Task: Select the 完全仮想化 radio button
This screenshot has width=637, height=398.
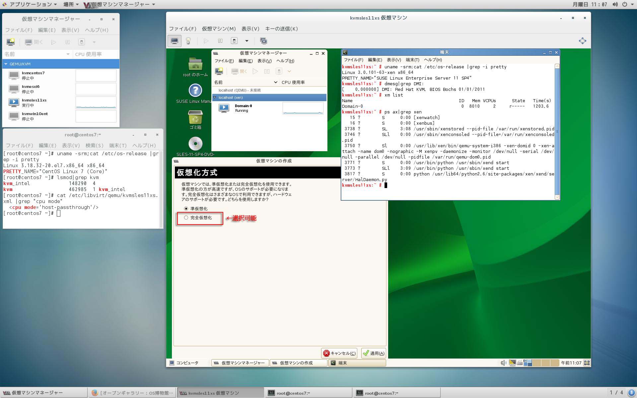Action: click(x=186, y=218)
